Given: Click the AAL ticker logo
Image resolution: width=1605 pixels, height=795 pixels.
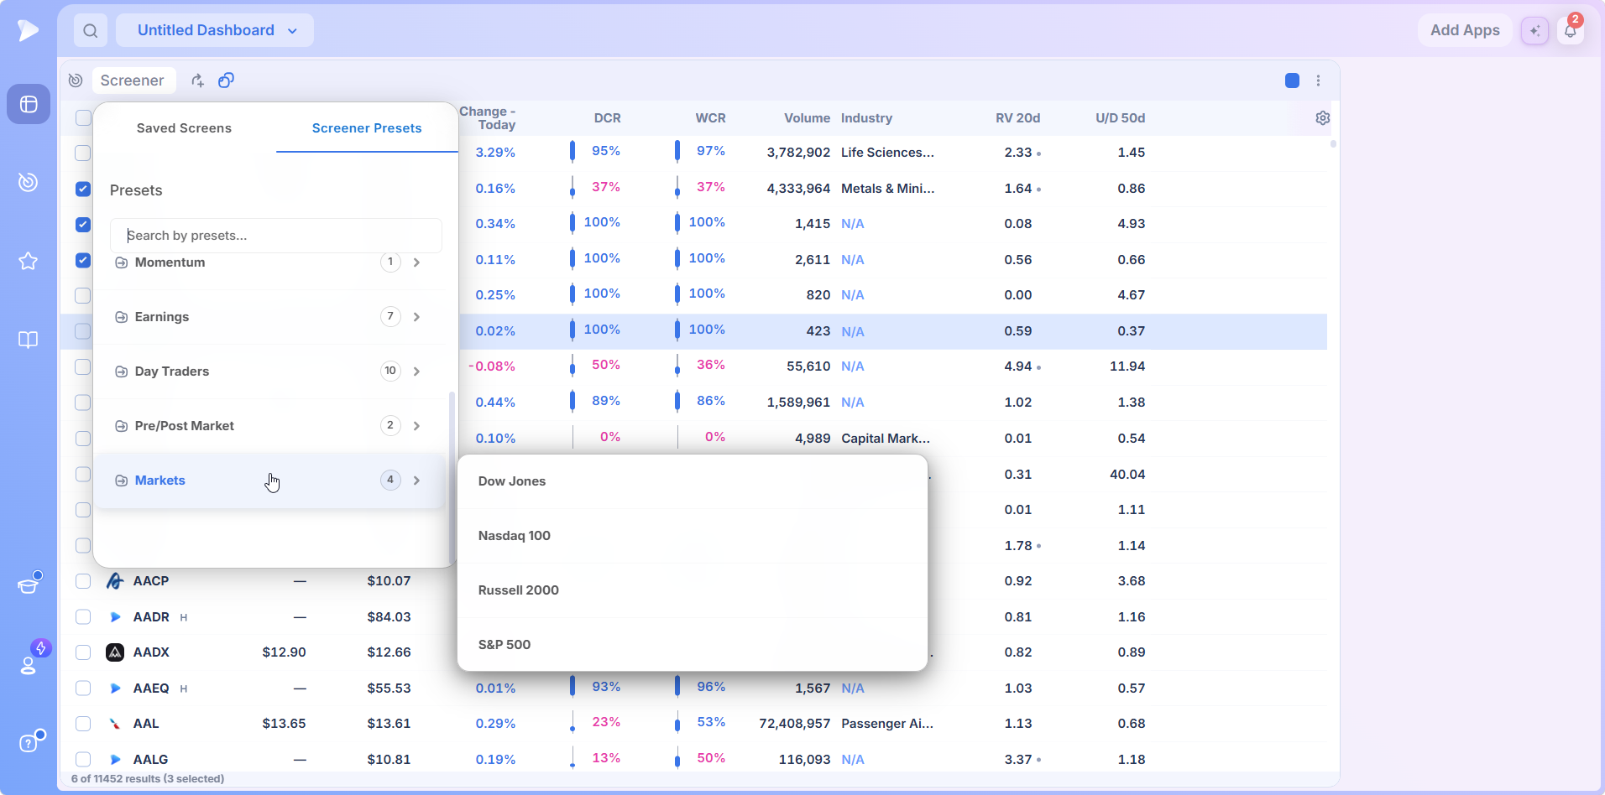Looking at the screenshot, I should coord(115,724).
